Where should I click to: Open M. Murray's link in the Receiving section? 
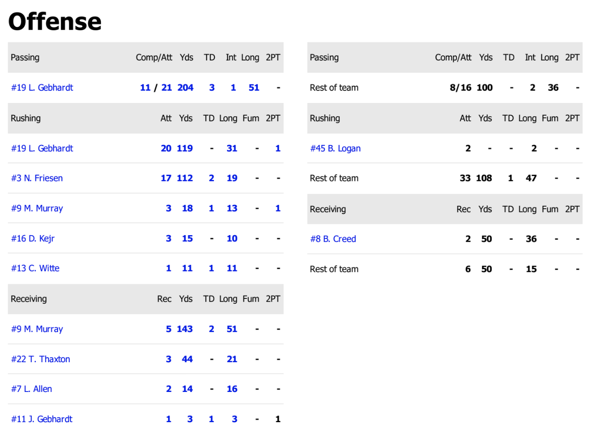pos(37,329)
